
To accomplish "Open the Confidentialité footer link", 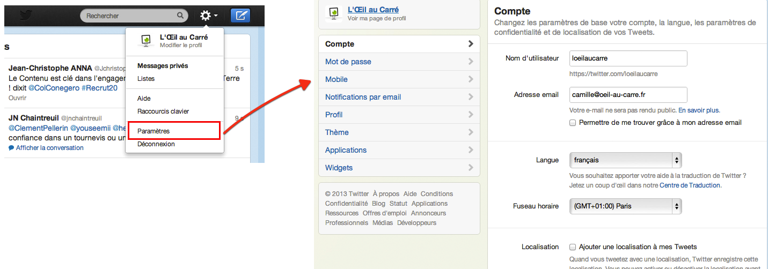I will point(347,204).
